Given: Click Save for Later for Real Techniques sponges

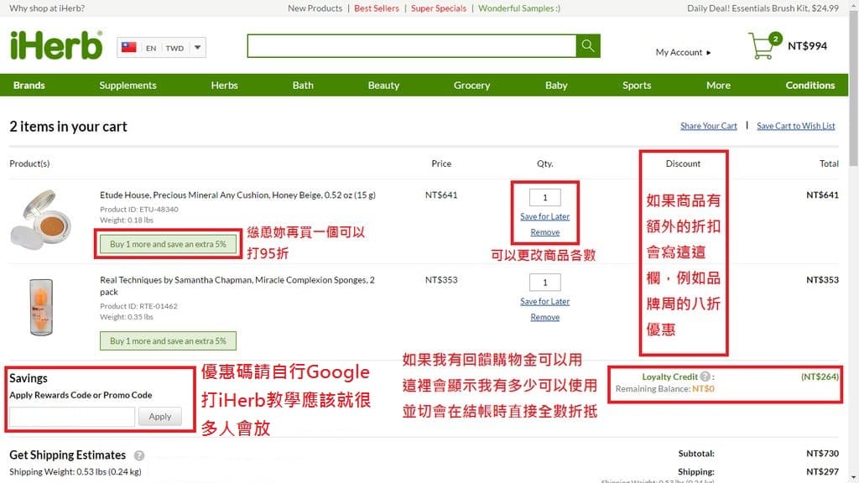Looking at the screenshot, I should (x=545, y=301).
